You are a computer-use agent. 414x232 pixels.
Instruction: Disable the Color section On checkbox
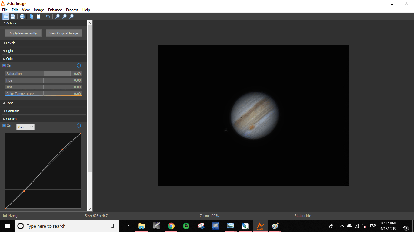tap(4, 66)
